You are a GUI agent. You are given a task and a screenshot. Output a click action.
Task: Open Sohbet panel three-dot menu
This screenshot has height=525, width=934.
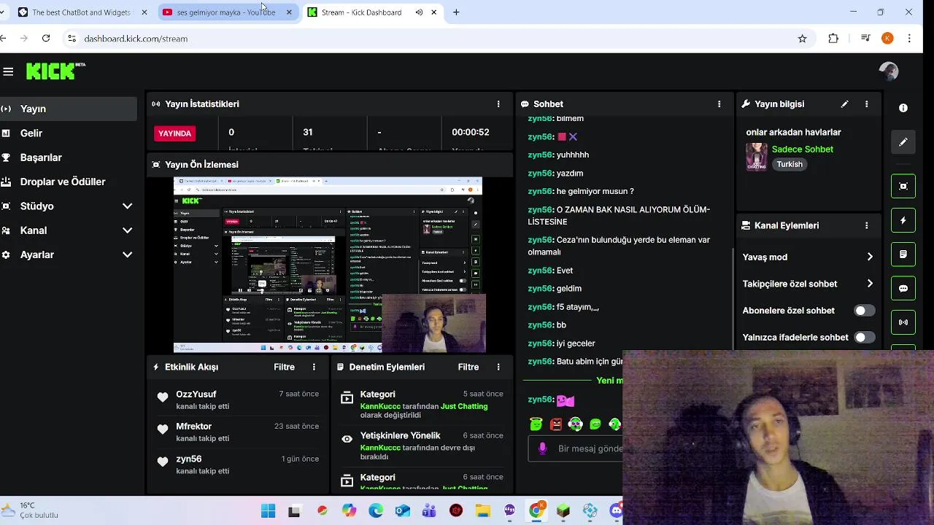(719, 104)
